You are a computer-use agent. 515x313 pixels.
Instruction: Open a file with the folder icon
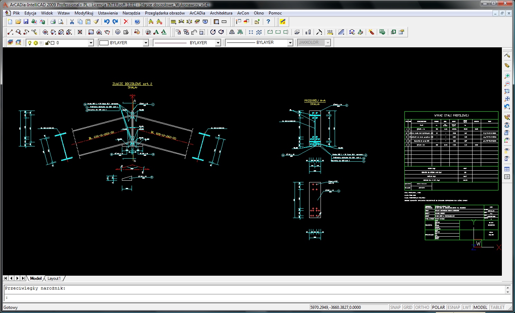[18, 21]
